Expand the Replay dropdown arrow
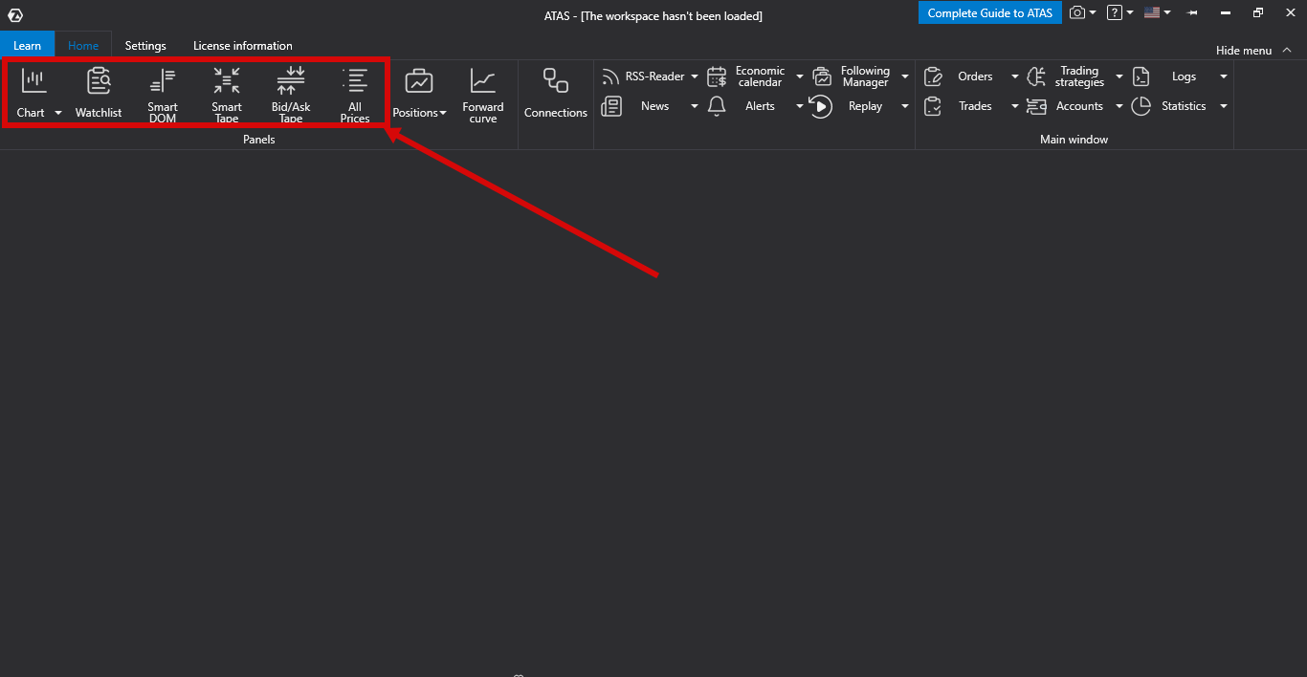 tap(905, 106)
